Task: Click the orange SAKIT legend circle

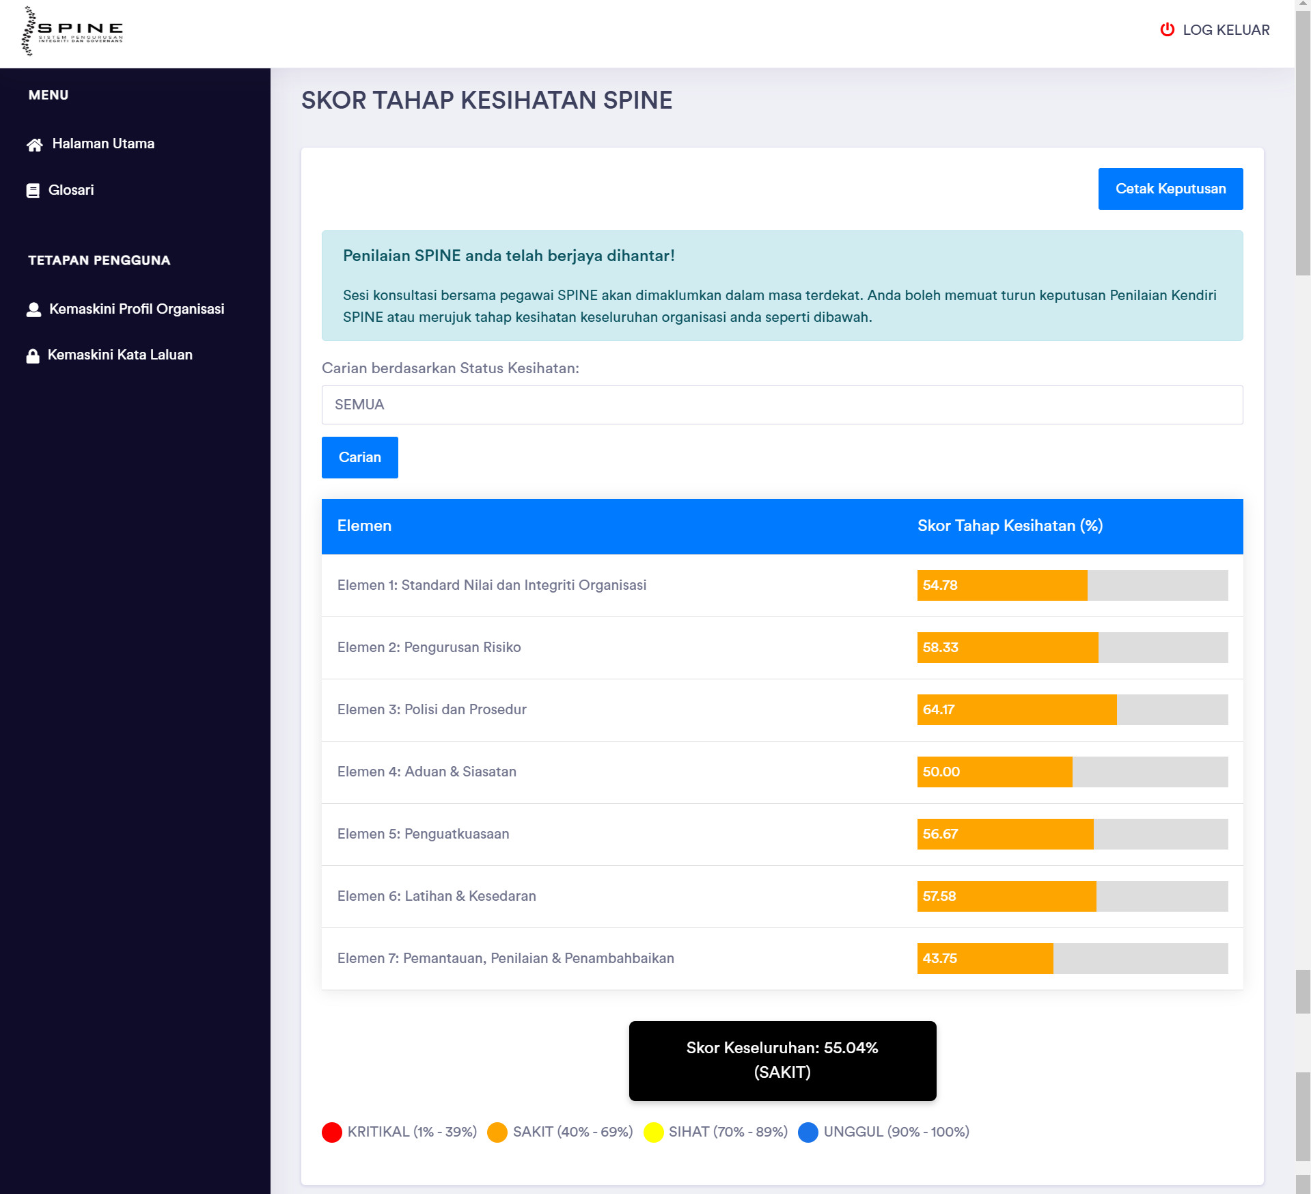Action: pyautogui.click(x=497, y=1132)
